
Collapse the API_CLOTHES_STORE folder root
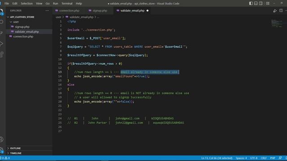pyautogui.click(x=29, y=17)
